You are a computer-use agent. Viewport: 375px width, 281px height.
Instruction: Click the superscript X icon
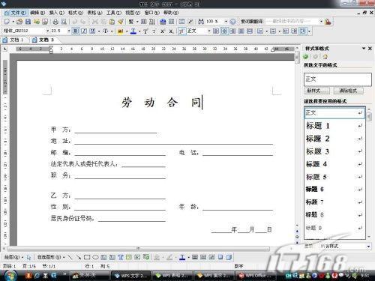(x=163, y=31)
